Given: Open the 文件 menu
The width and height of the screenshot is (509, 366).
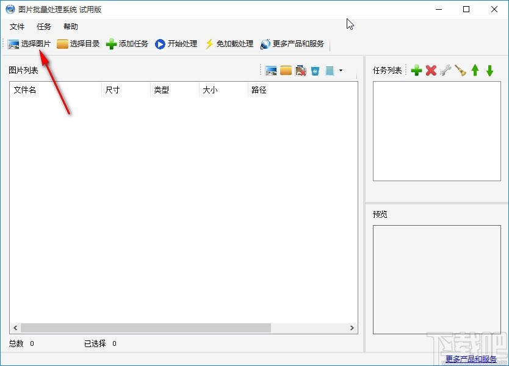Looking at the screenshot, I should 17,26.
